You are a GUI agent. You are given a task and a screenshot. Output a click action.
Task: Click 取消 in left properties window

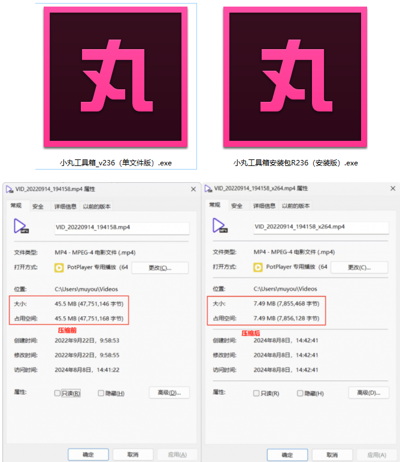tap(133, 455)
